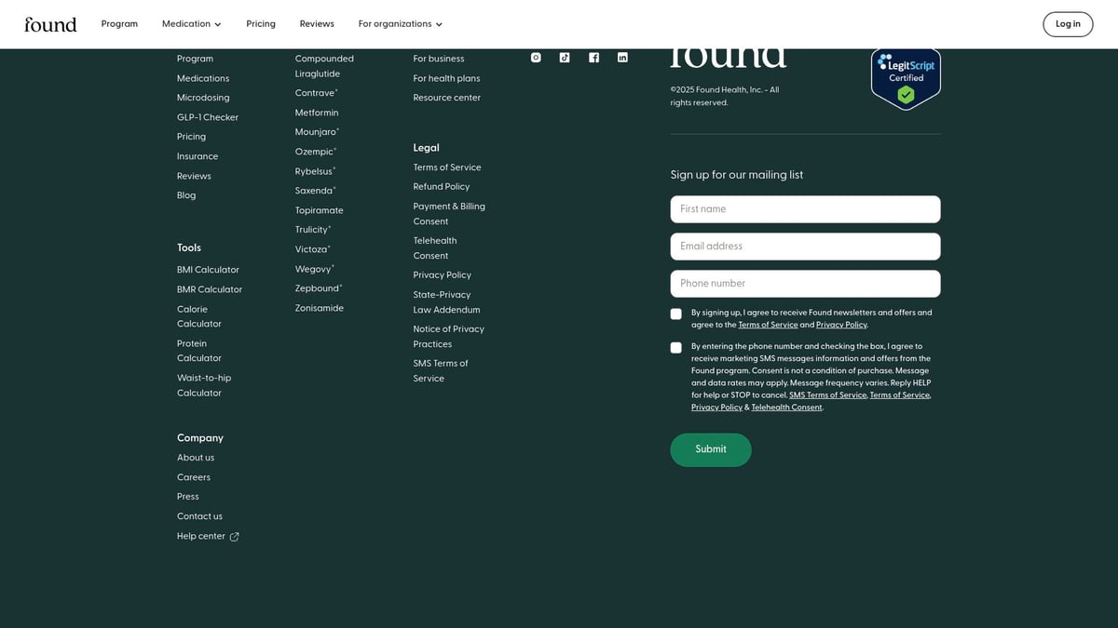1118x628 pixels.
Task: Open Found's Facebook page icon
Action: [x=593, y=58]
